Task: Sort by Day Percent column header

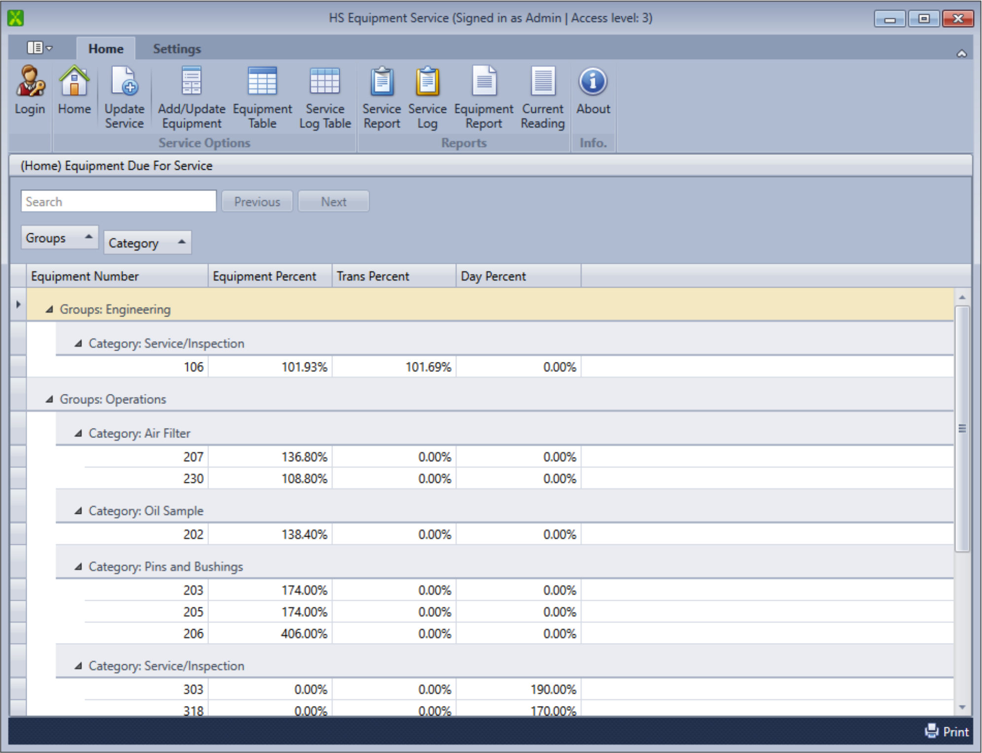Action: pyautogui.click(x=519, y=276)
